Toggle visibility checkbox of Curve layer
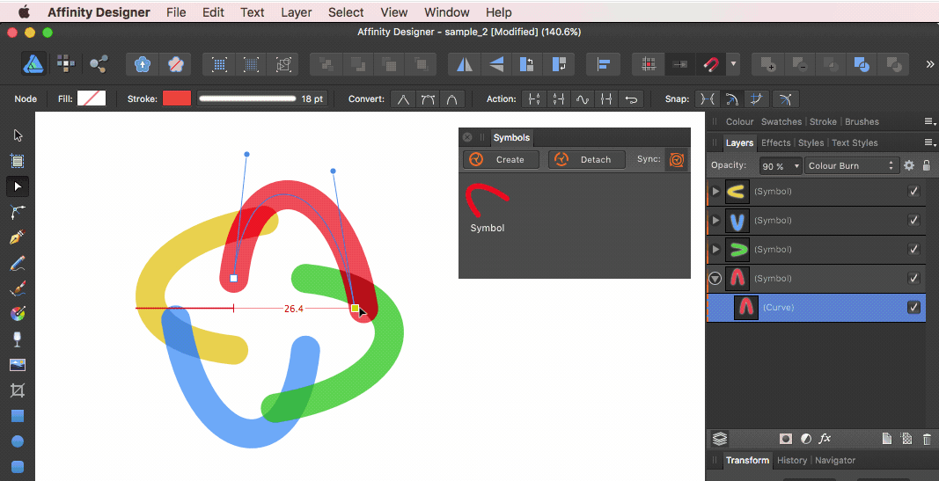The height and width of the screenshot is (481, 939). point(913,308)
